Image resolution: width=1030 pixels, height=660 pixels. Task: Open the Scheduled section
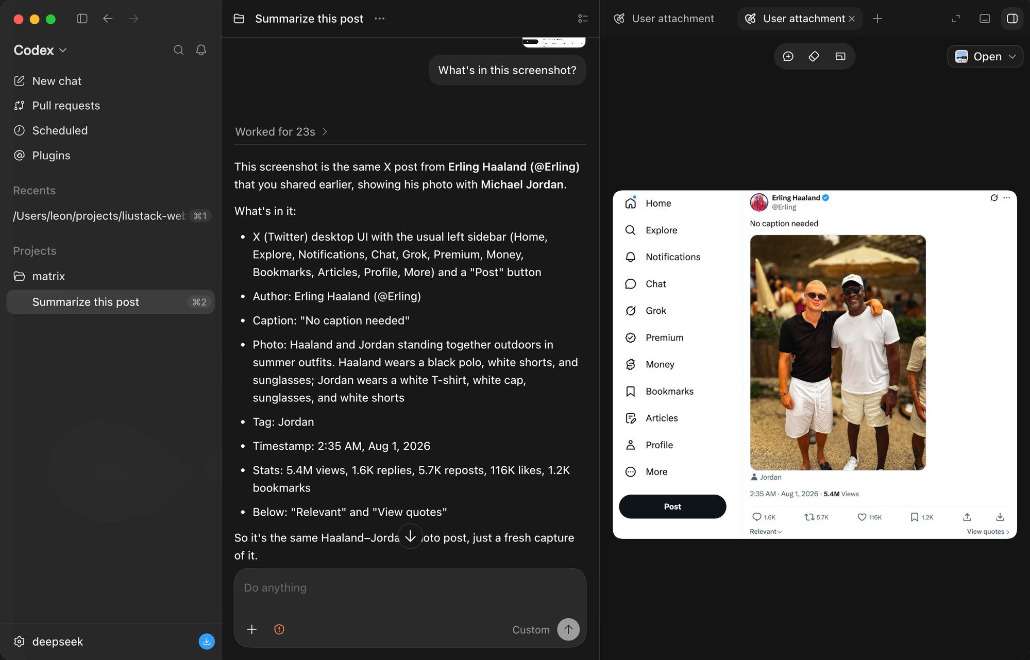tap(60, 130)
